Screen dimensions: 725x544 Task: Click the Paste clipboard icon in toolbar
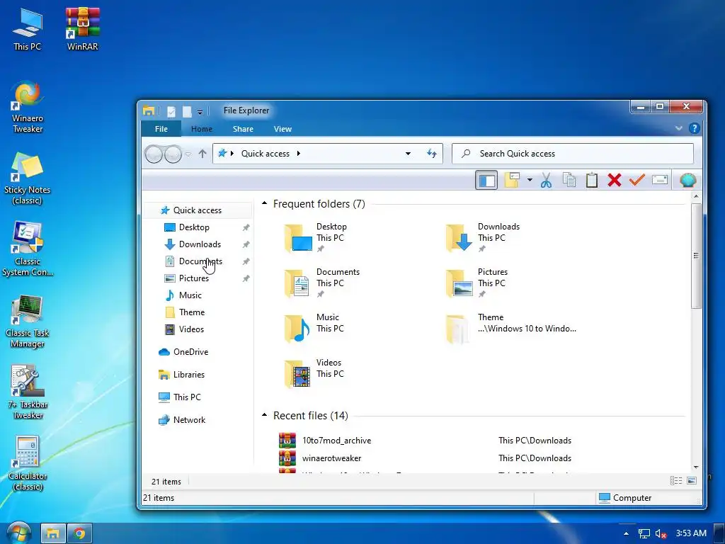[592, 180]
